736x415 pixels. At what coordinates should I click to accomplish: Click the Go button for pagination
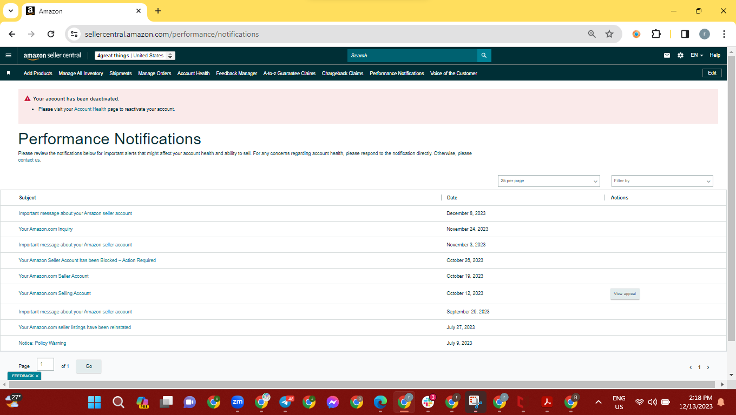[89, 366]
